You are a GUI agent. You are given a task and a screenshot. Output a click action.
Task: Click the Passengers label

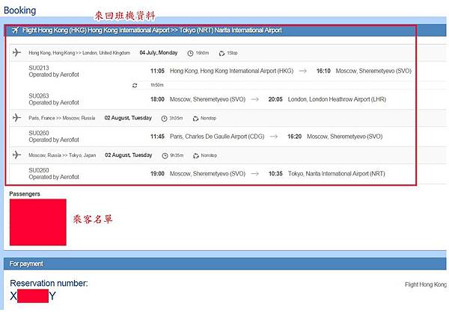[25, 194]
